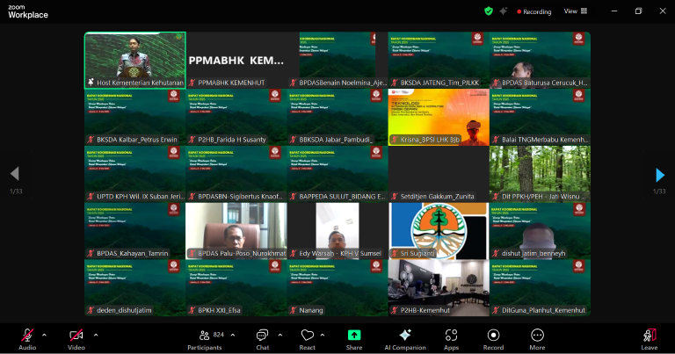Go to previous page of participants

point(14,175)
